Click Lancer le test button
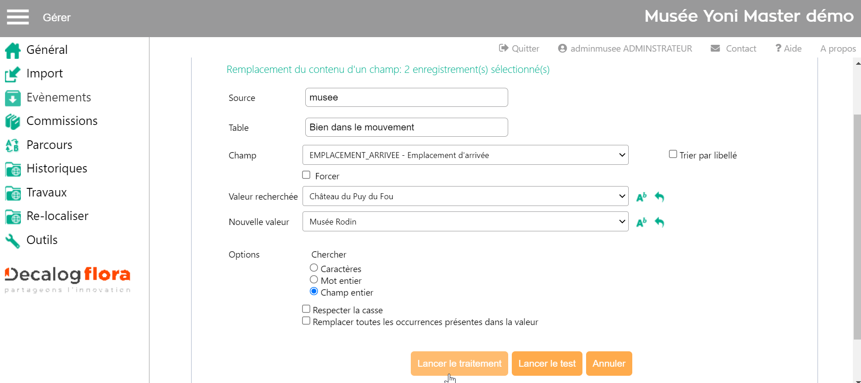Image resolution: width=861 pixels, height=383 pixels. tap(547, 364)
